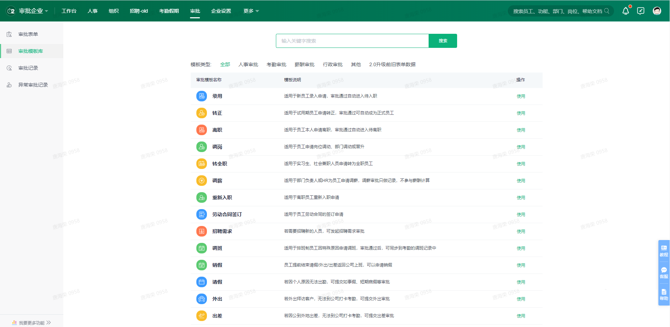The width and height of the screenshot is (670, 327).
Task: Filter templates by 其他
Action: 356,64
